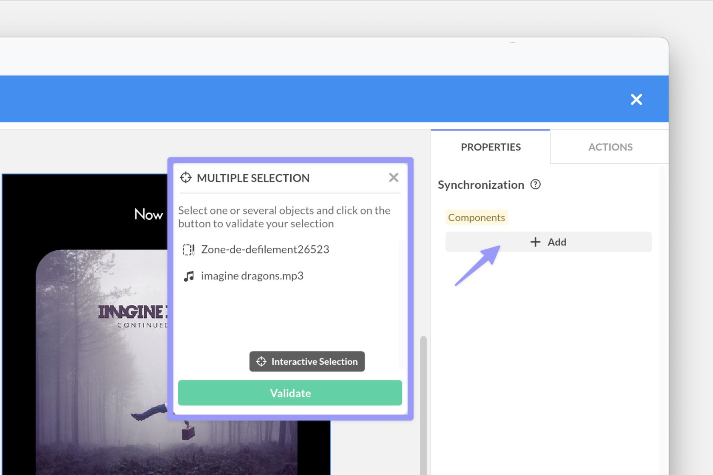Click the canvas vertical scrollbar
The image size is (713, 475).
click(423, 403)
